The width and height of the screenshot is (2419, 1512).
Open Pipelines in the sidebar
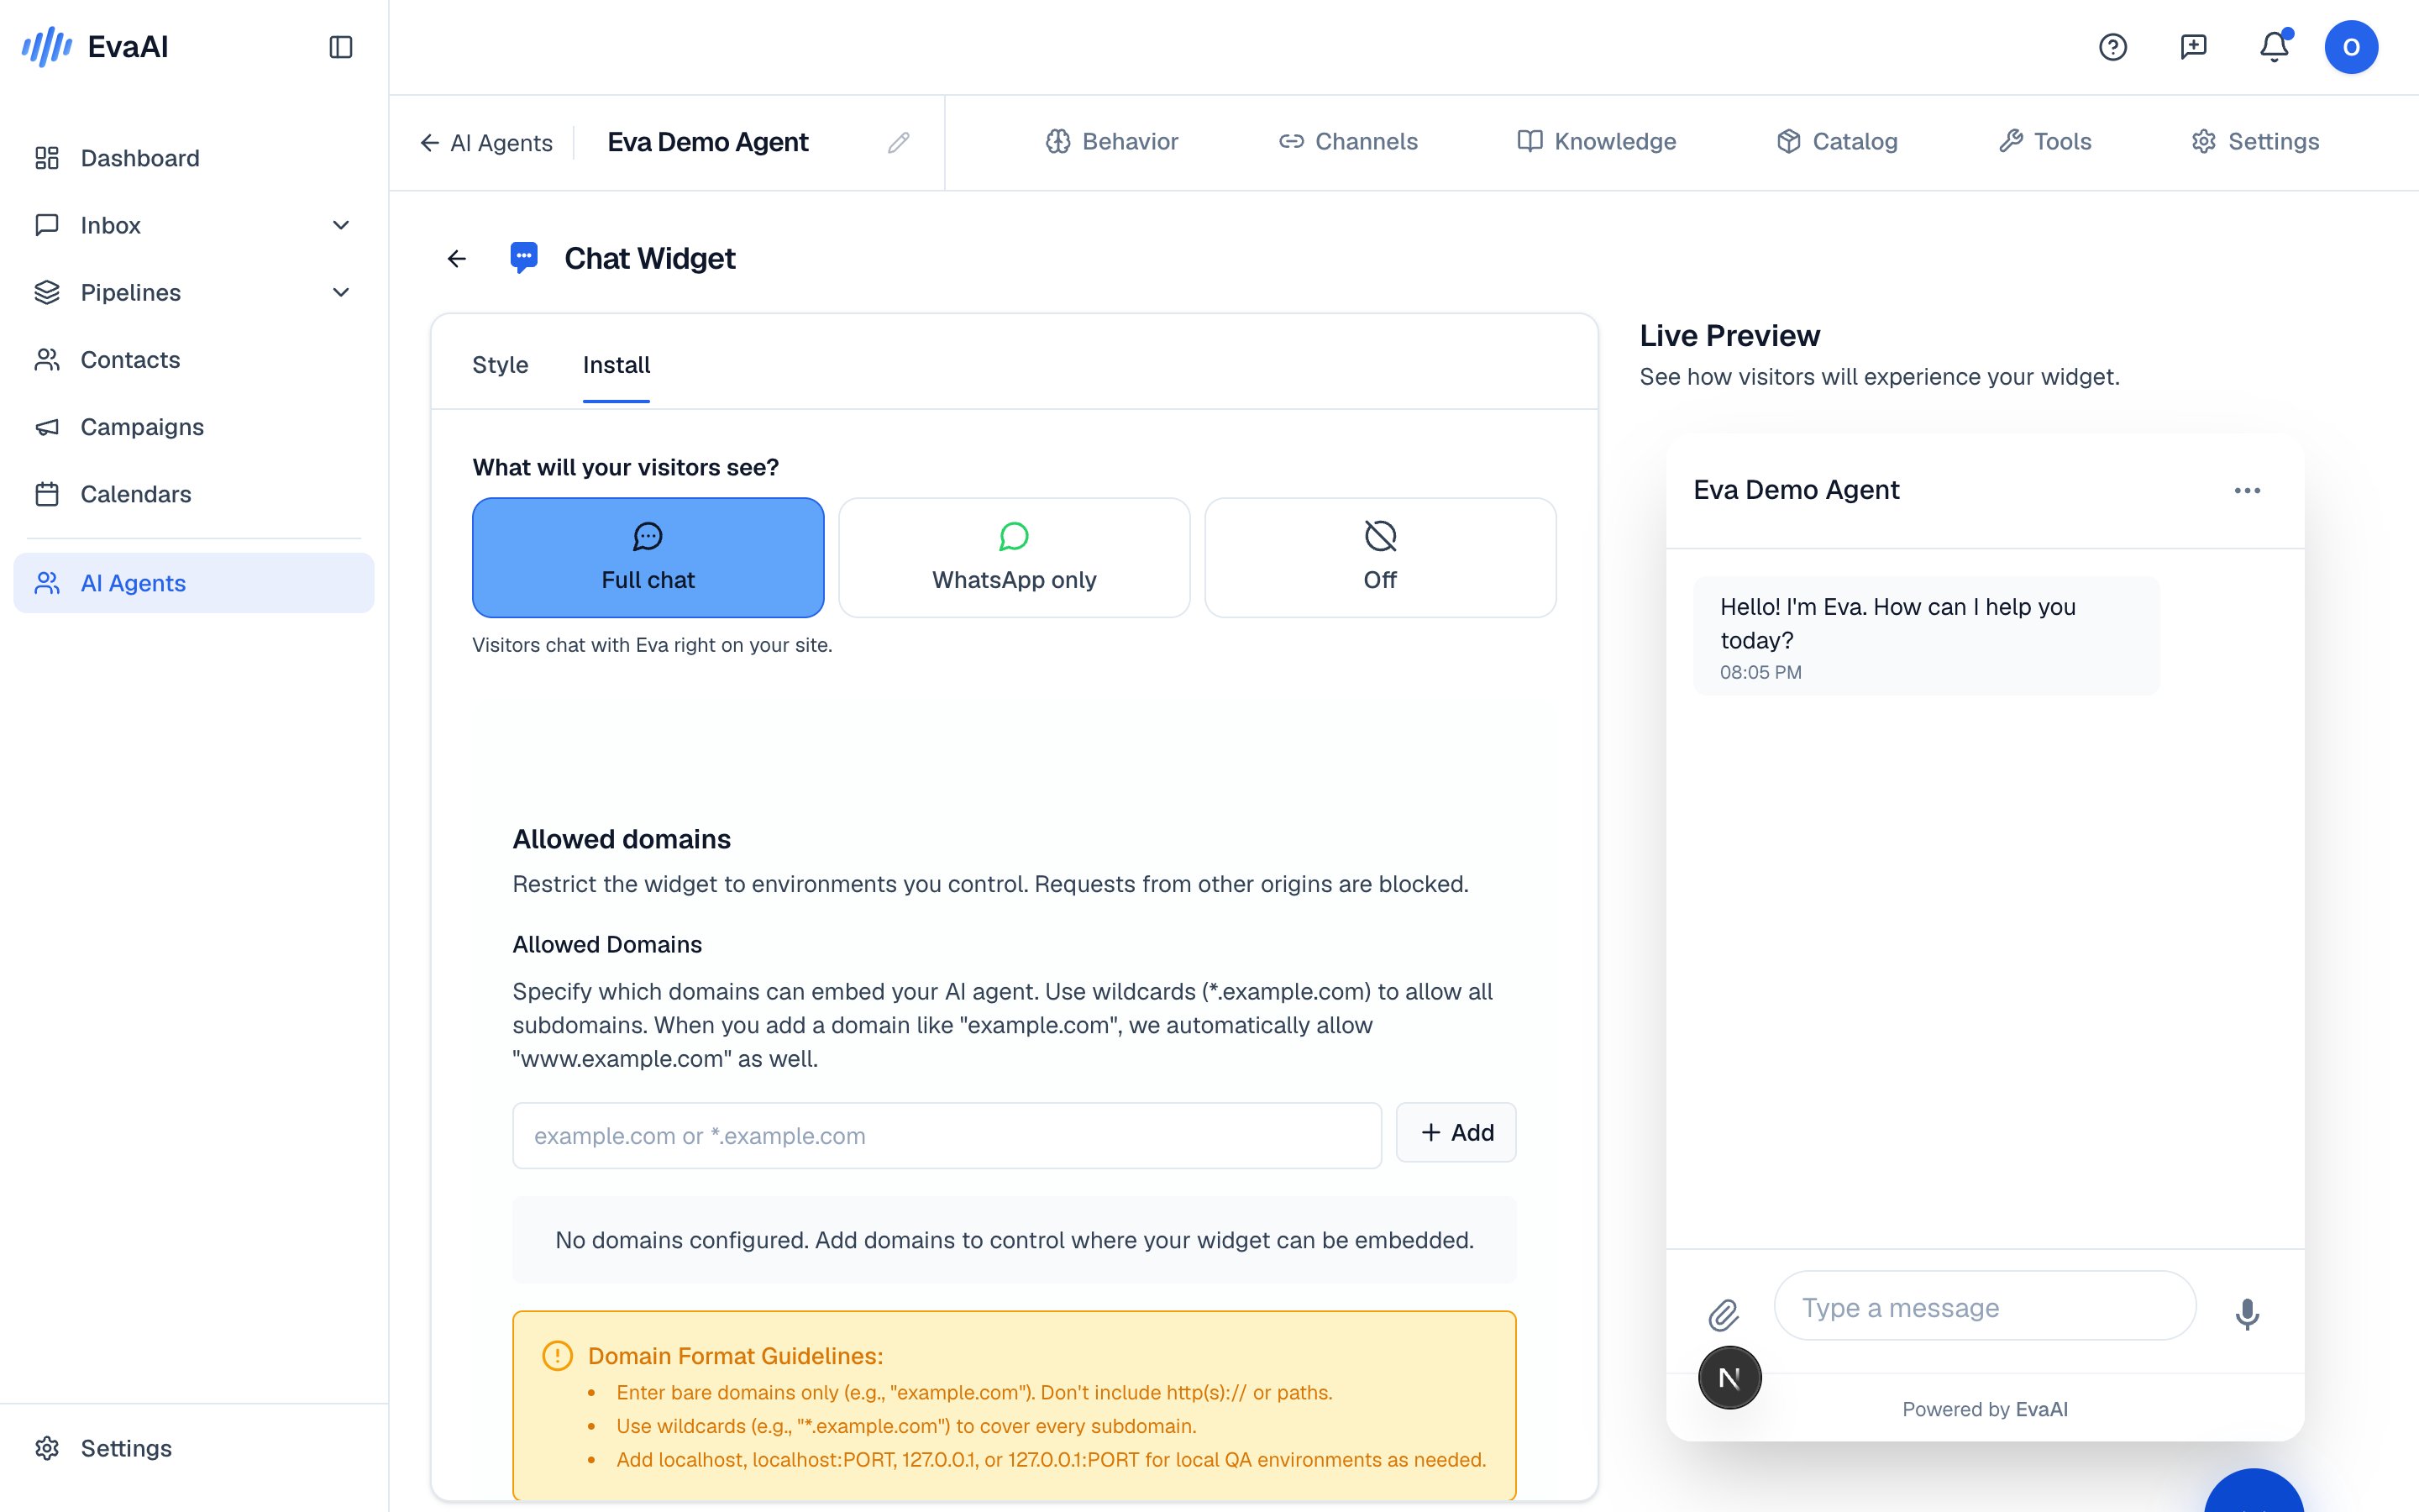click(x=194, y=292)
